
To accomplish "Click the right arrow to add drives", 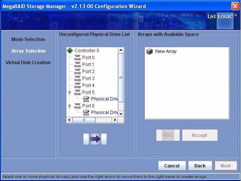I will (x=95, y=139).
